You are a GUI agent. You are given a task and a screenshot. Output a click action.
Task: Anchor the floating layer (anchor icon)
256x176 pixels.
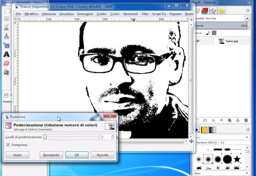tap(238, 120)
